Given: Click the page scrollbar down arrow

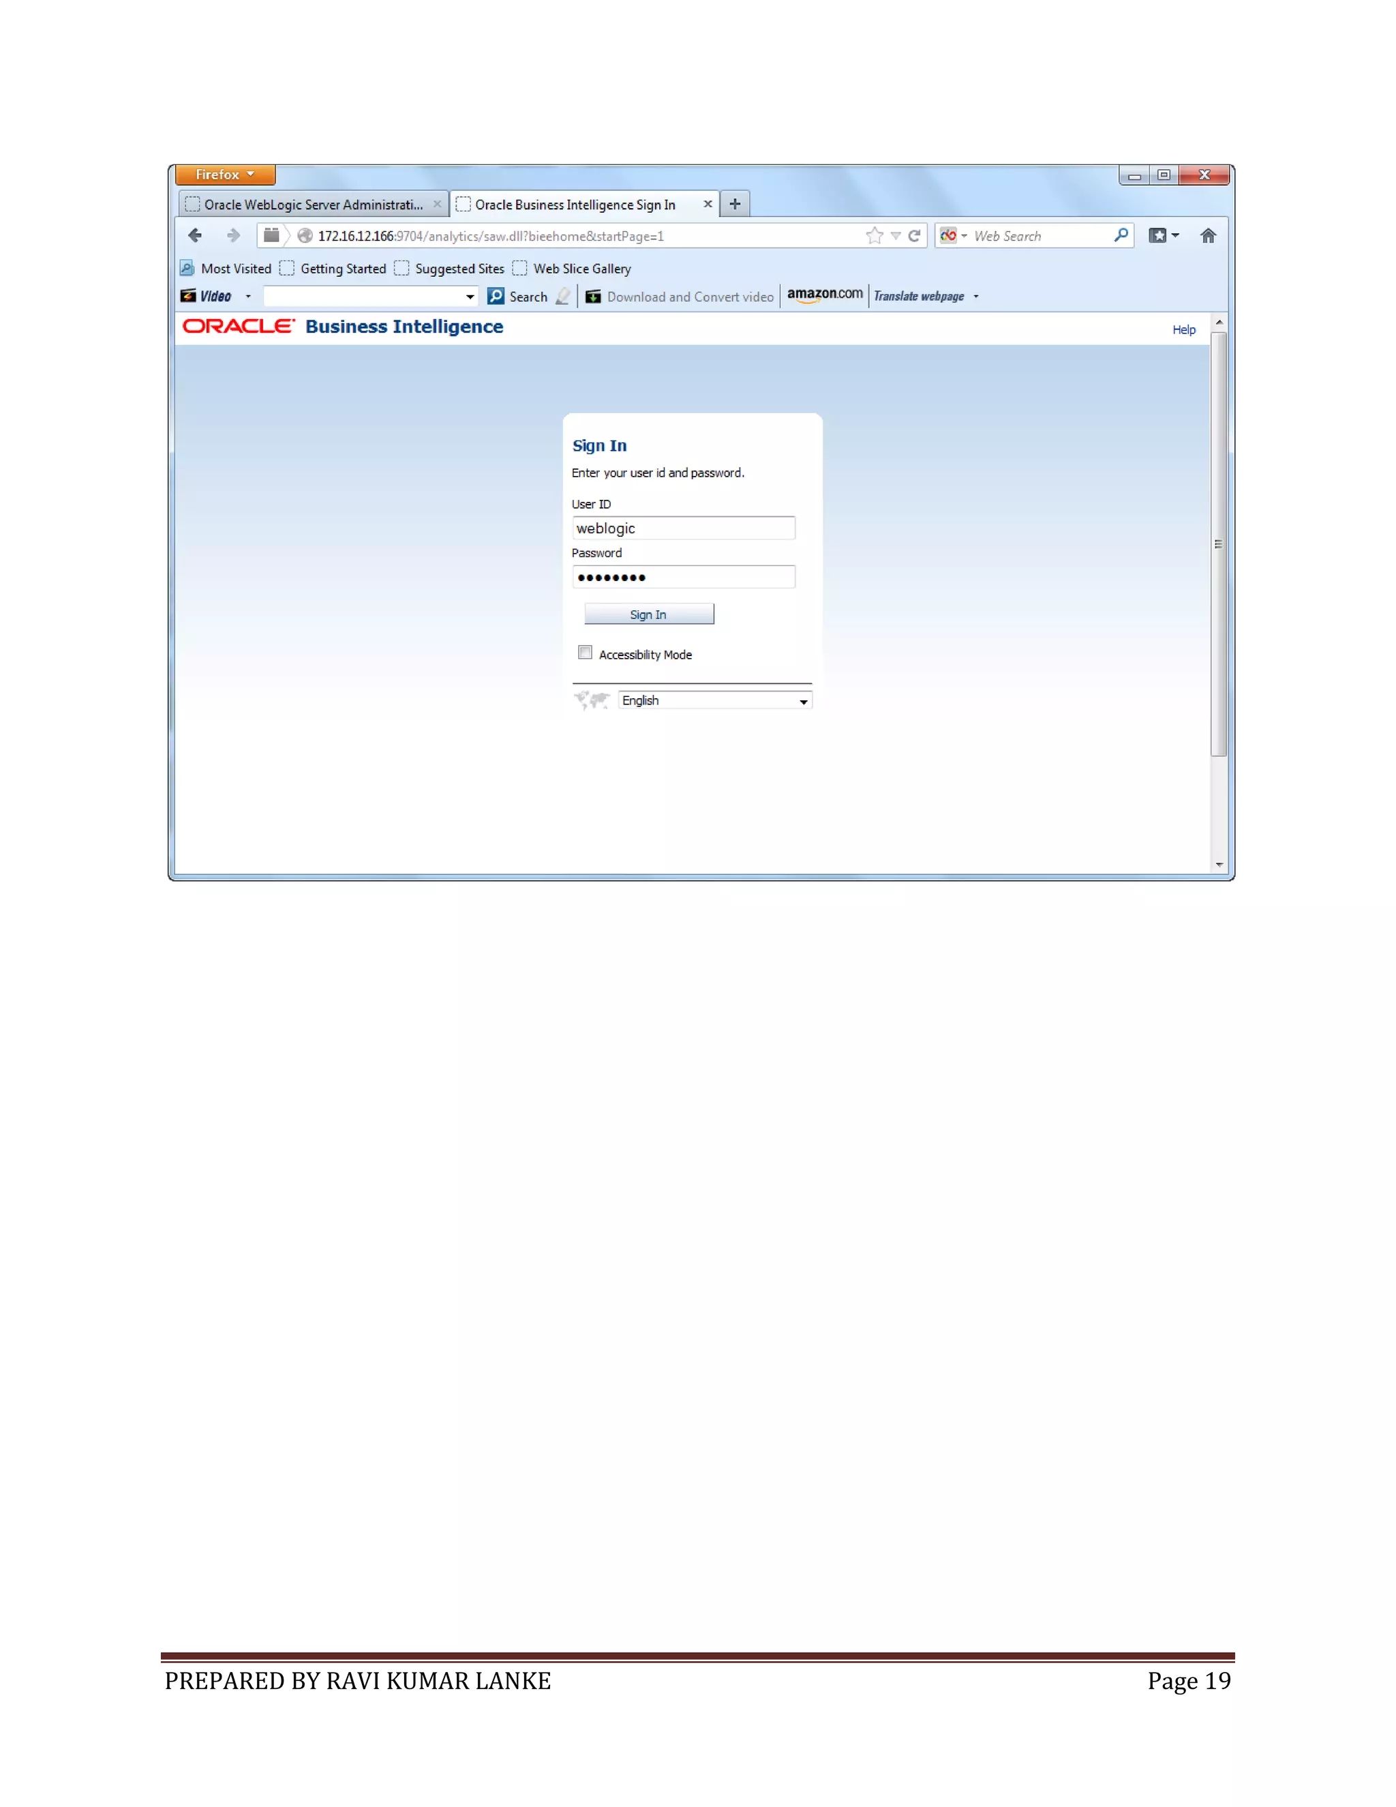Looking at the screenshot, I should pos(1218,865).
